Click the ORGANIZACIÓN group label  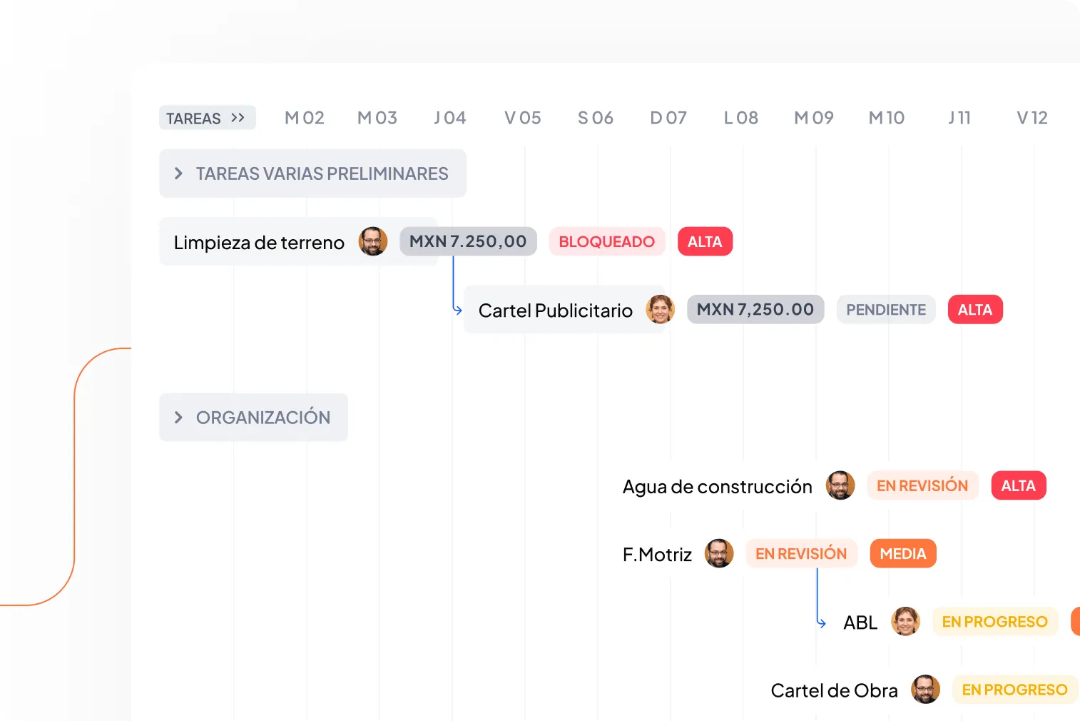coord(263,417)
